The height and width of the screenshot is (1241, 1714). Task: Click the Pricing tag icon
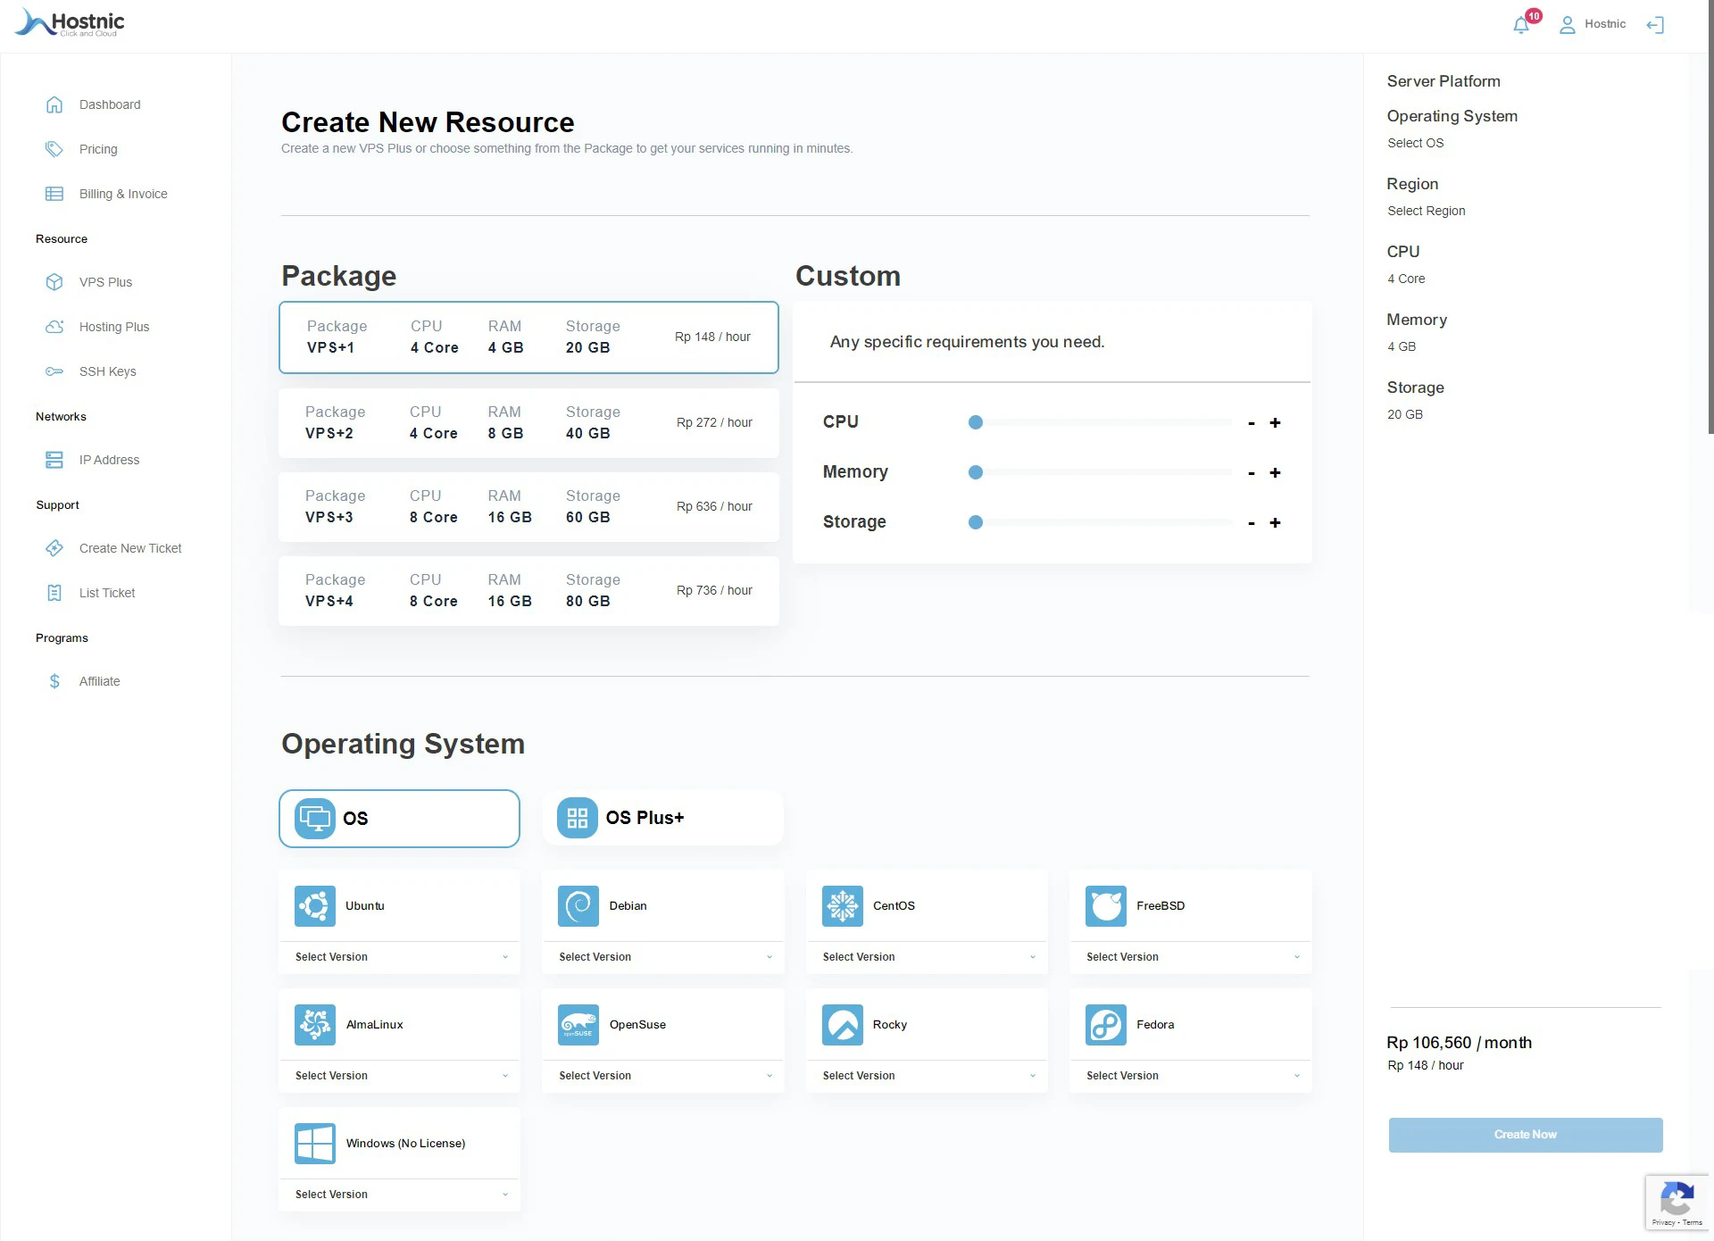point(54,149)
